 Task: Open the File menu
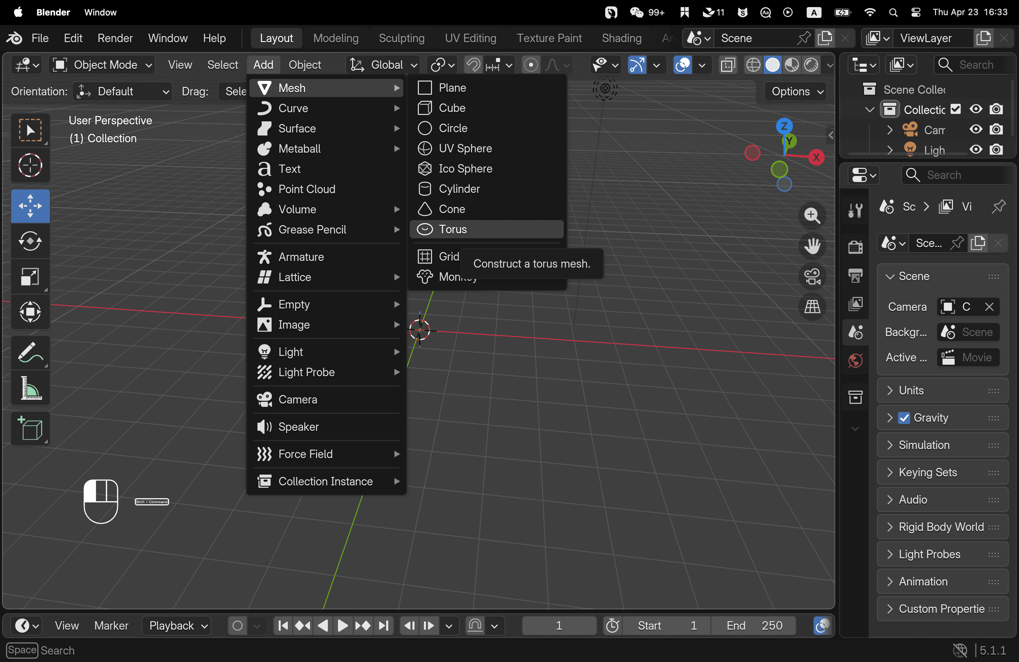pos(40,38)
